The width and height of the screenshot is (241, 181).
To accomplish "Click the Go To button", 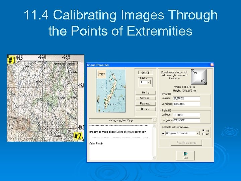I will (x=145, y=93).
